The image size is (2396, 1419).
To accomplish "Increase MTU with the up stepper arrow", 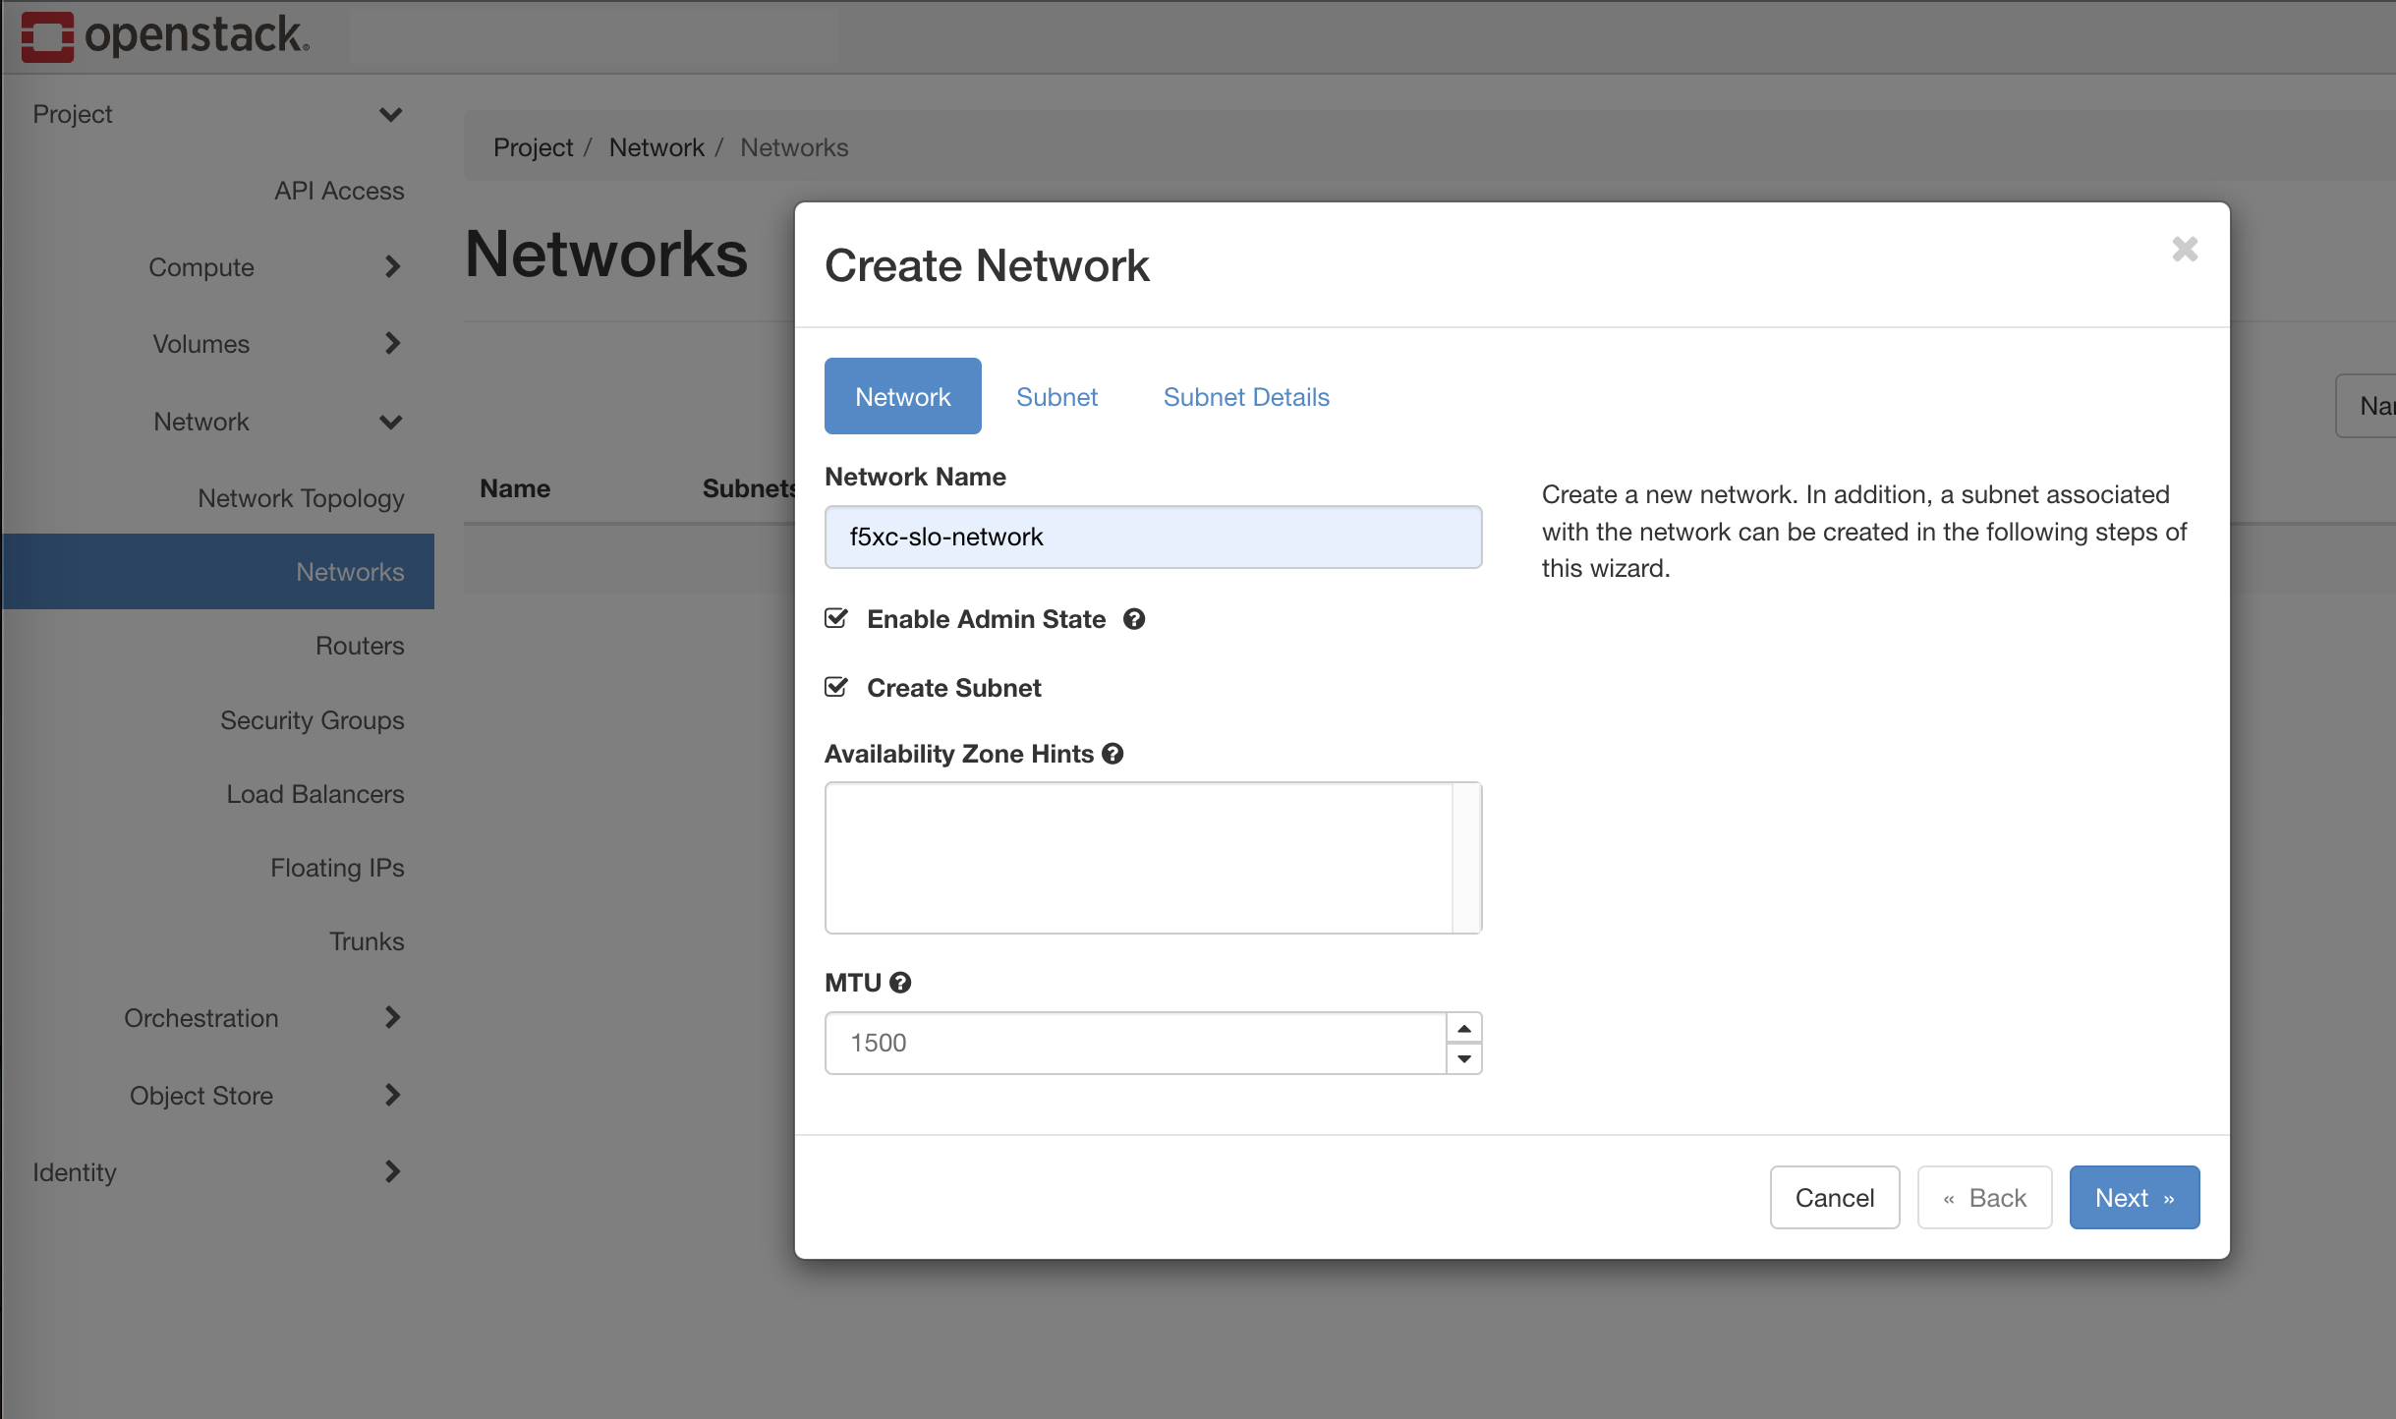I will click(1463, 1027).
